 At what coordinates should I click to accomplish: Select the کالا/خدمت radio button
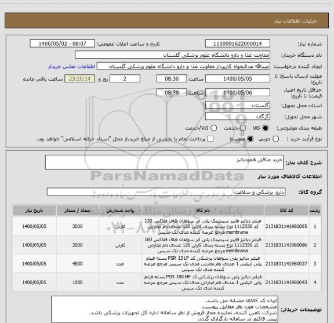pos(213,128)
